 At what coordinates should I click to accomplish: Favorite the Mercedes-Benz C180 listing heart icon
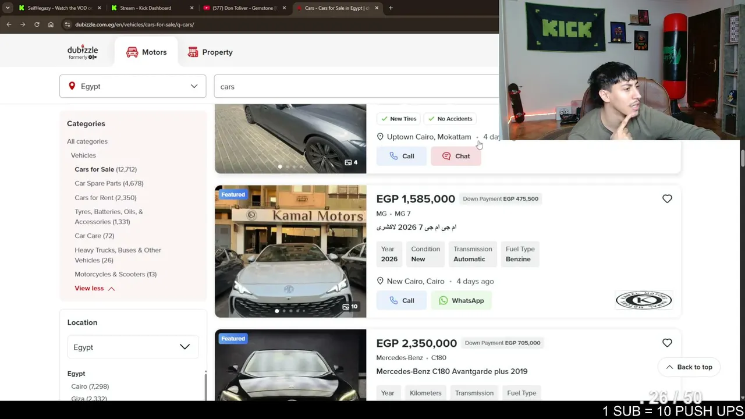point(667,343)
